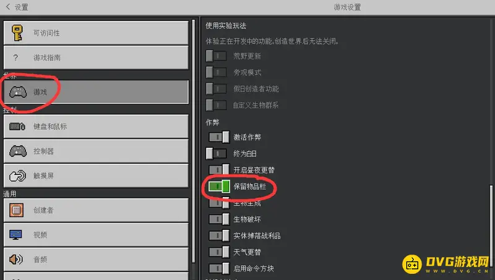Screen dimensions: 495x280
Task: Switch the 生物破坏 toggle
Action: click(219, 219)
